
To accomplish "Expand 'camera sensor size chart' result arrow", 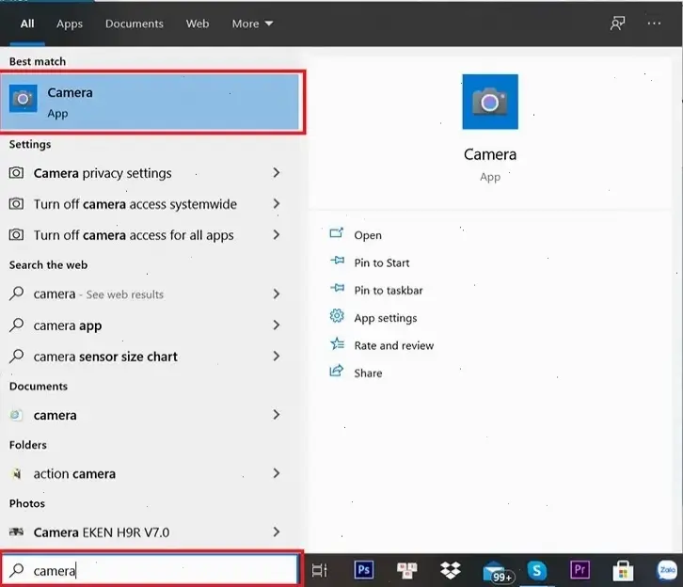I will coord(276,357).
